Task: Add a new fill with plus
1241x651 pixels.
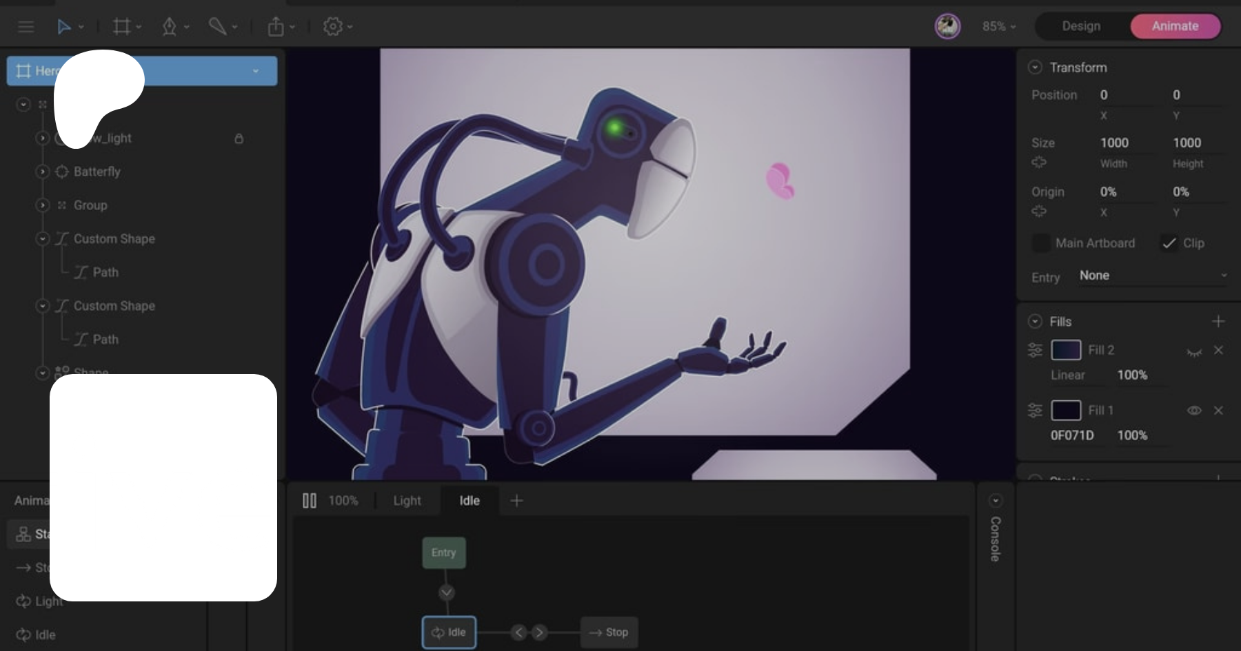Action: (x=1218, y=322)
